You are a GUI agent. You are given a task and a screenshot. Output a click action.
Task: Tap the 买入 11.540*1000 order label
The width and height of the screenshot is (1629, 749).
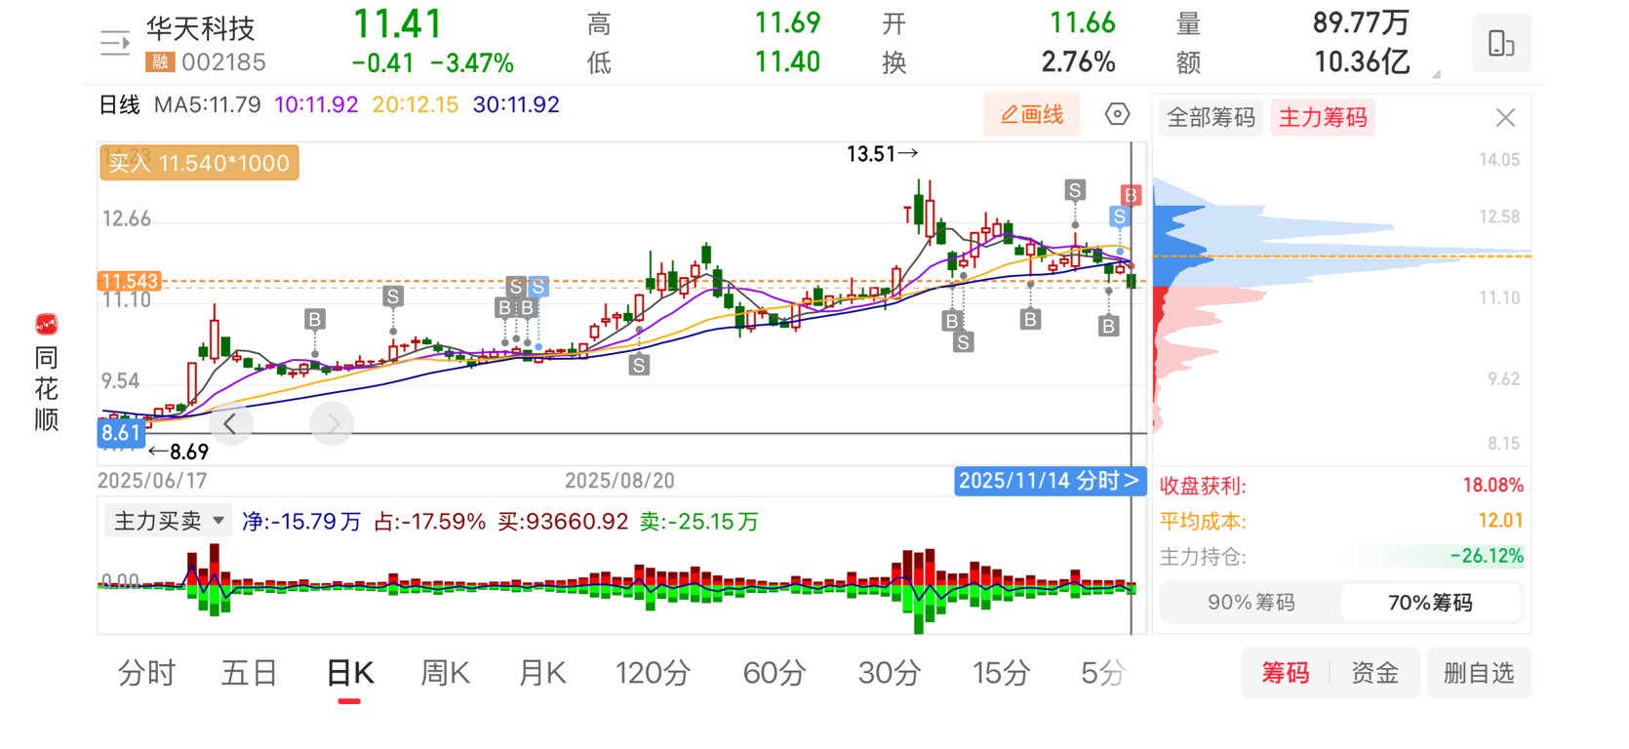point(199,163)
